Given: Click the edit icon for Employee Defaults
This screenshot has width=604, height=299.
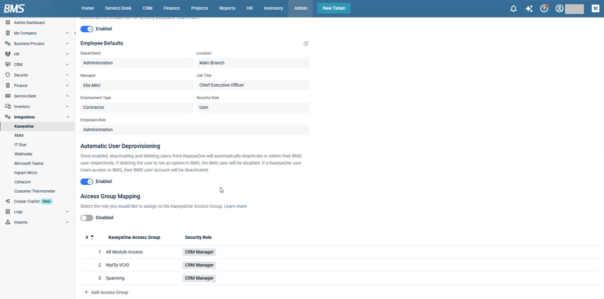Looking at the screenshot, I should 306,44.
